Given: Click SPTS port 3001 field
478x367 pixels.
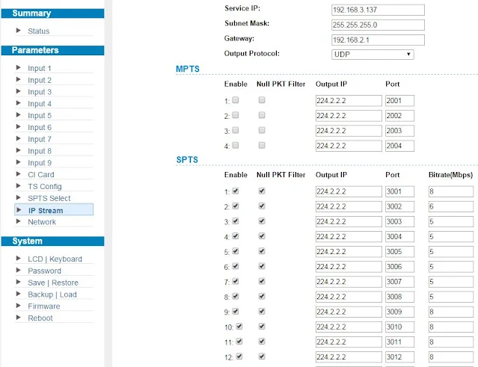Looking at the screenshot, I should tap(399, 191).
